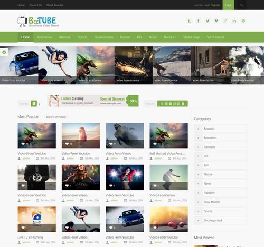The width and height of the screenshot is (264, 247).
Task: Open Sports in the Categories sidebar
Action: 208,211
